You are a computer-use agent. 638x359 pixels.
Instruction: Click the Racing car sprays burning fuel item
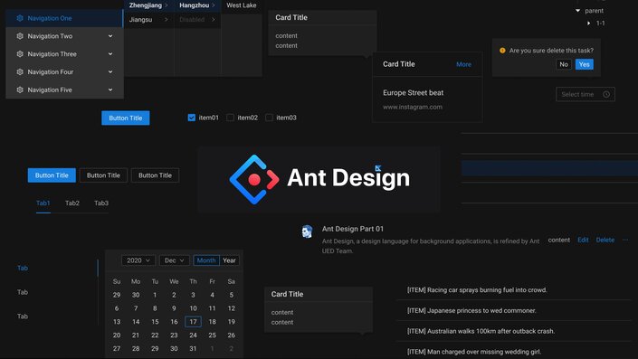(x=477, y=290)
